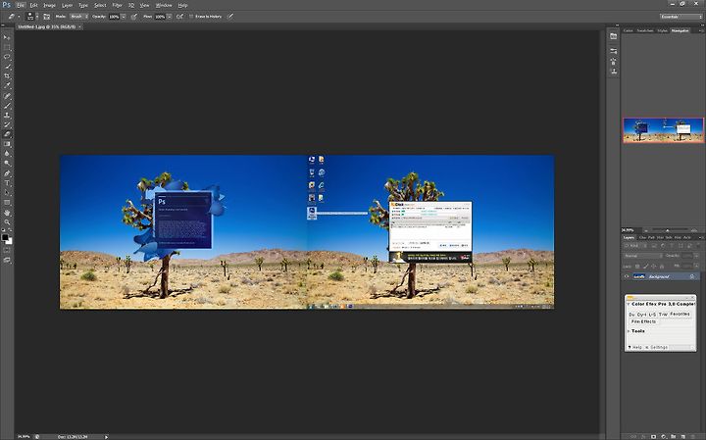Select the Rectangular Marquee tool
The image size is (706, 440).
coord(7,47)
